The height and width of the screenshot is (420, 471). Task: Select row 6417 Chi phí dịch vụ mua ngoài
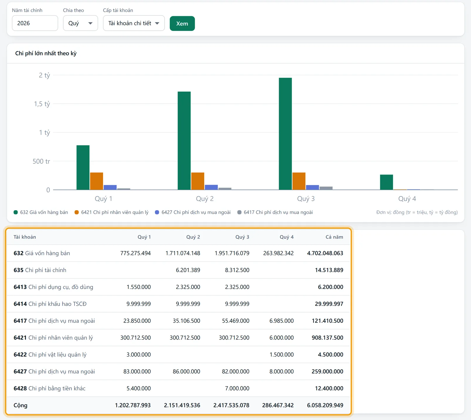tap(178, 321)
